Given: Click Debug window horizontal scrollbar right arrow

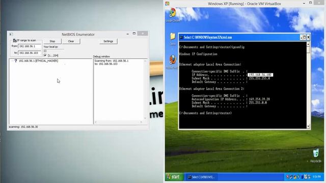Looking at the screenshot, I should tap(141, 122).
